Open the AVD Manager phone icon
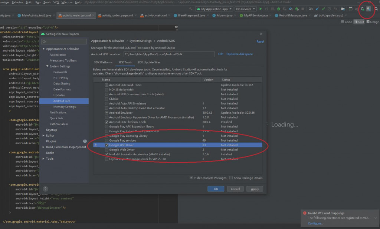 pos(363,9)
